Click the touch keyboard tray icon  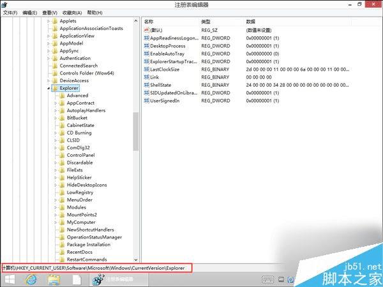tap(268, 280)
